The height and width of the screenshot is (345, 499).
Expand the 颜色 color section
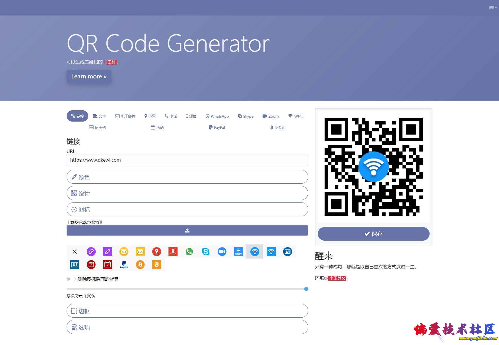pos(187,177)
